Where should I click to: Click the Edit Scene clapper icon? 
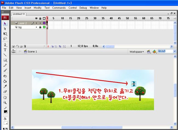tap(149, 52)
